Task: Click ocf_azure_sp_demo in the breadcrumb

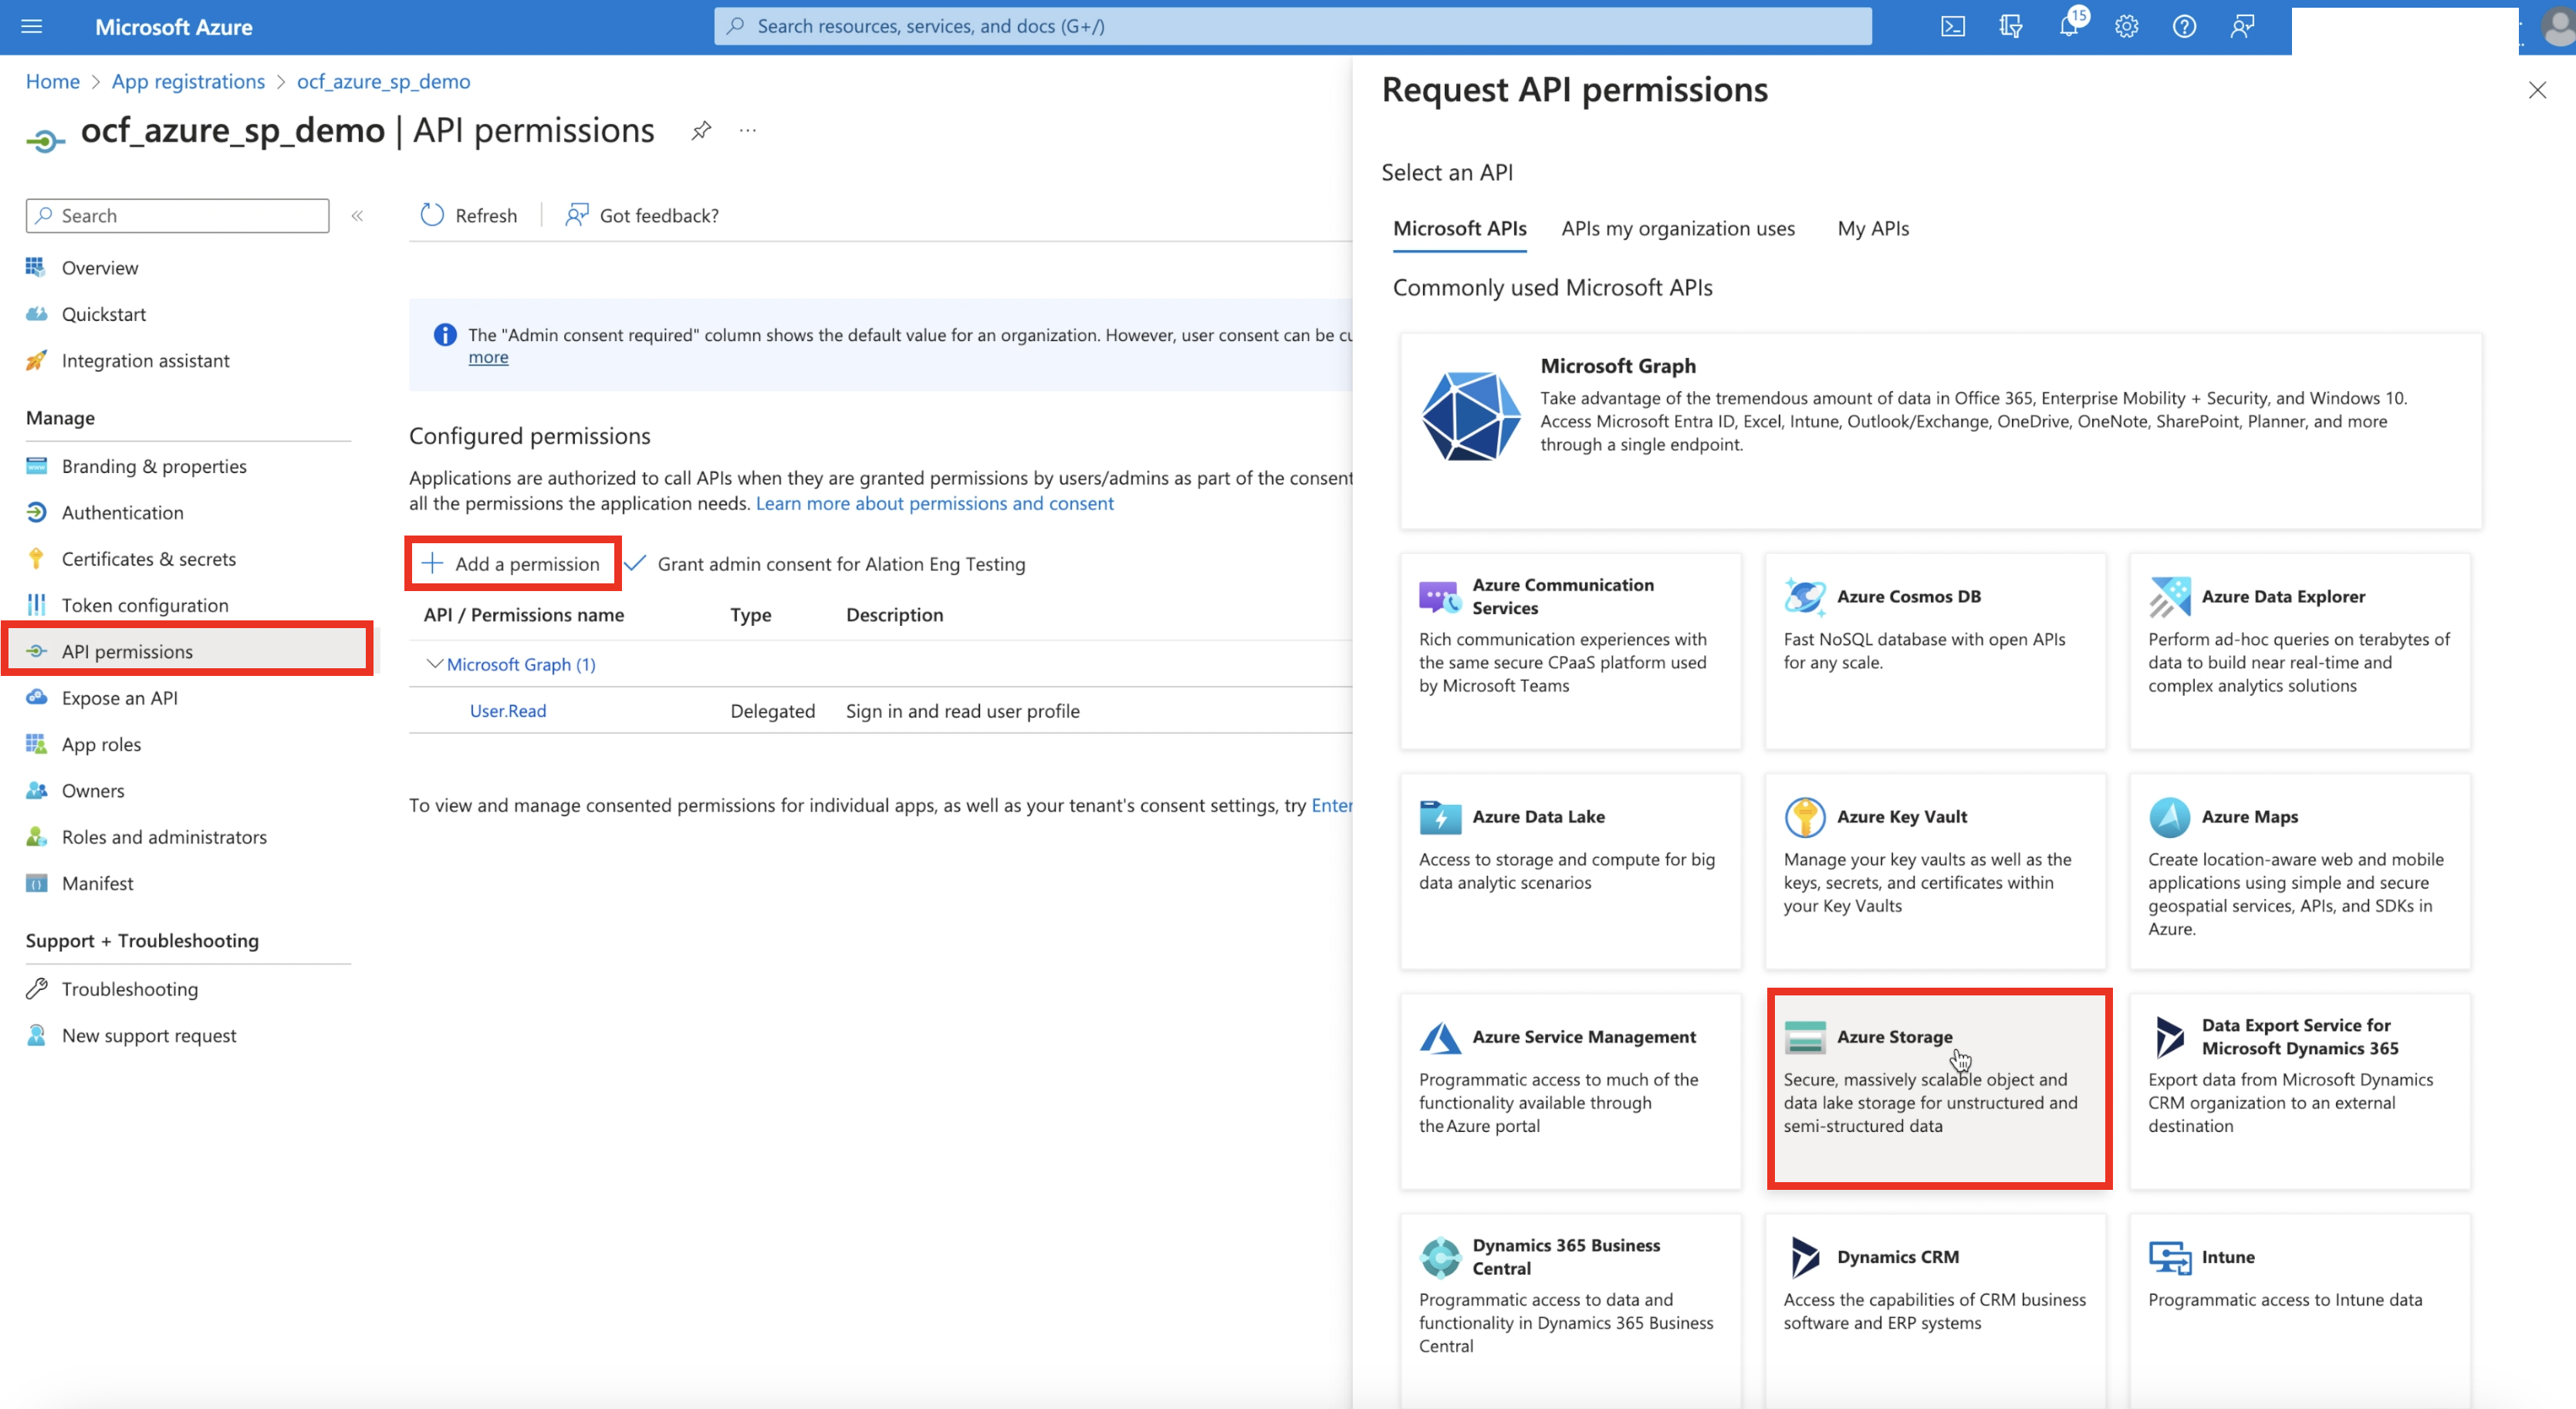Action: tap(383, 81)
